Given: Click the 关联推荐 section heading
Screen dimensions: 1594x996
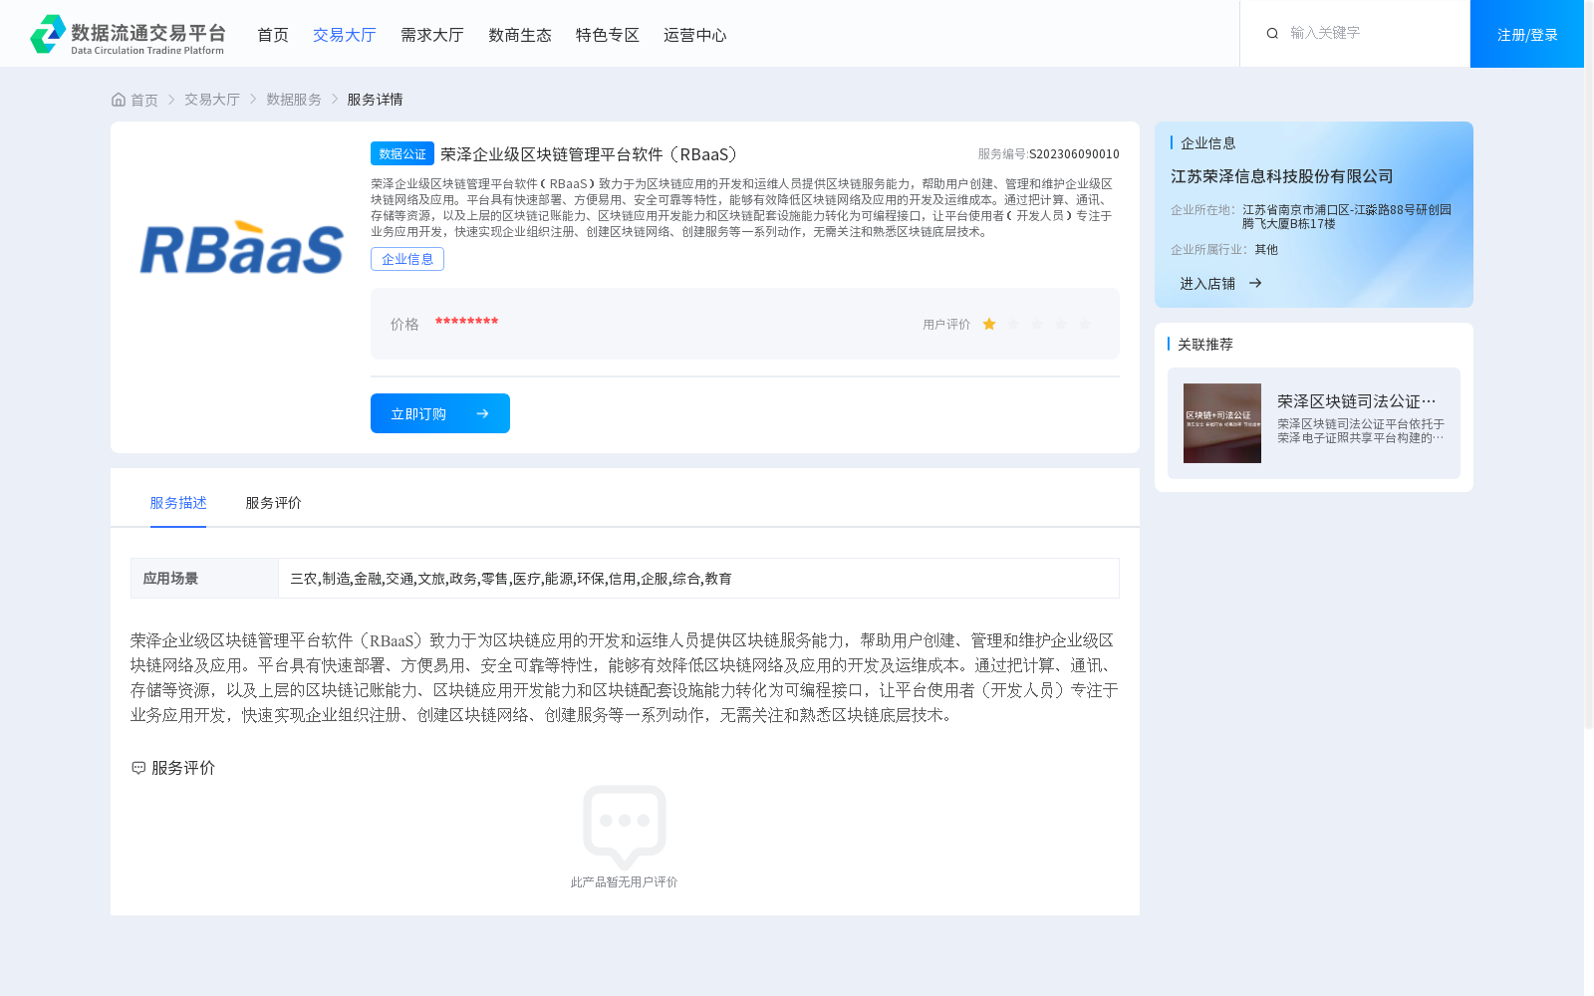Looking at the screenshot, I should pos(1205,345).
